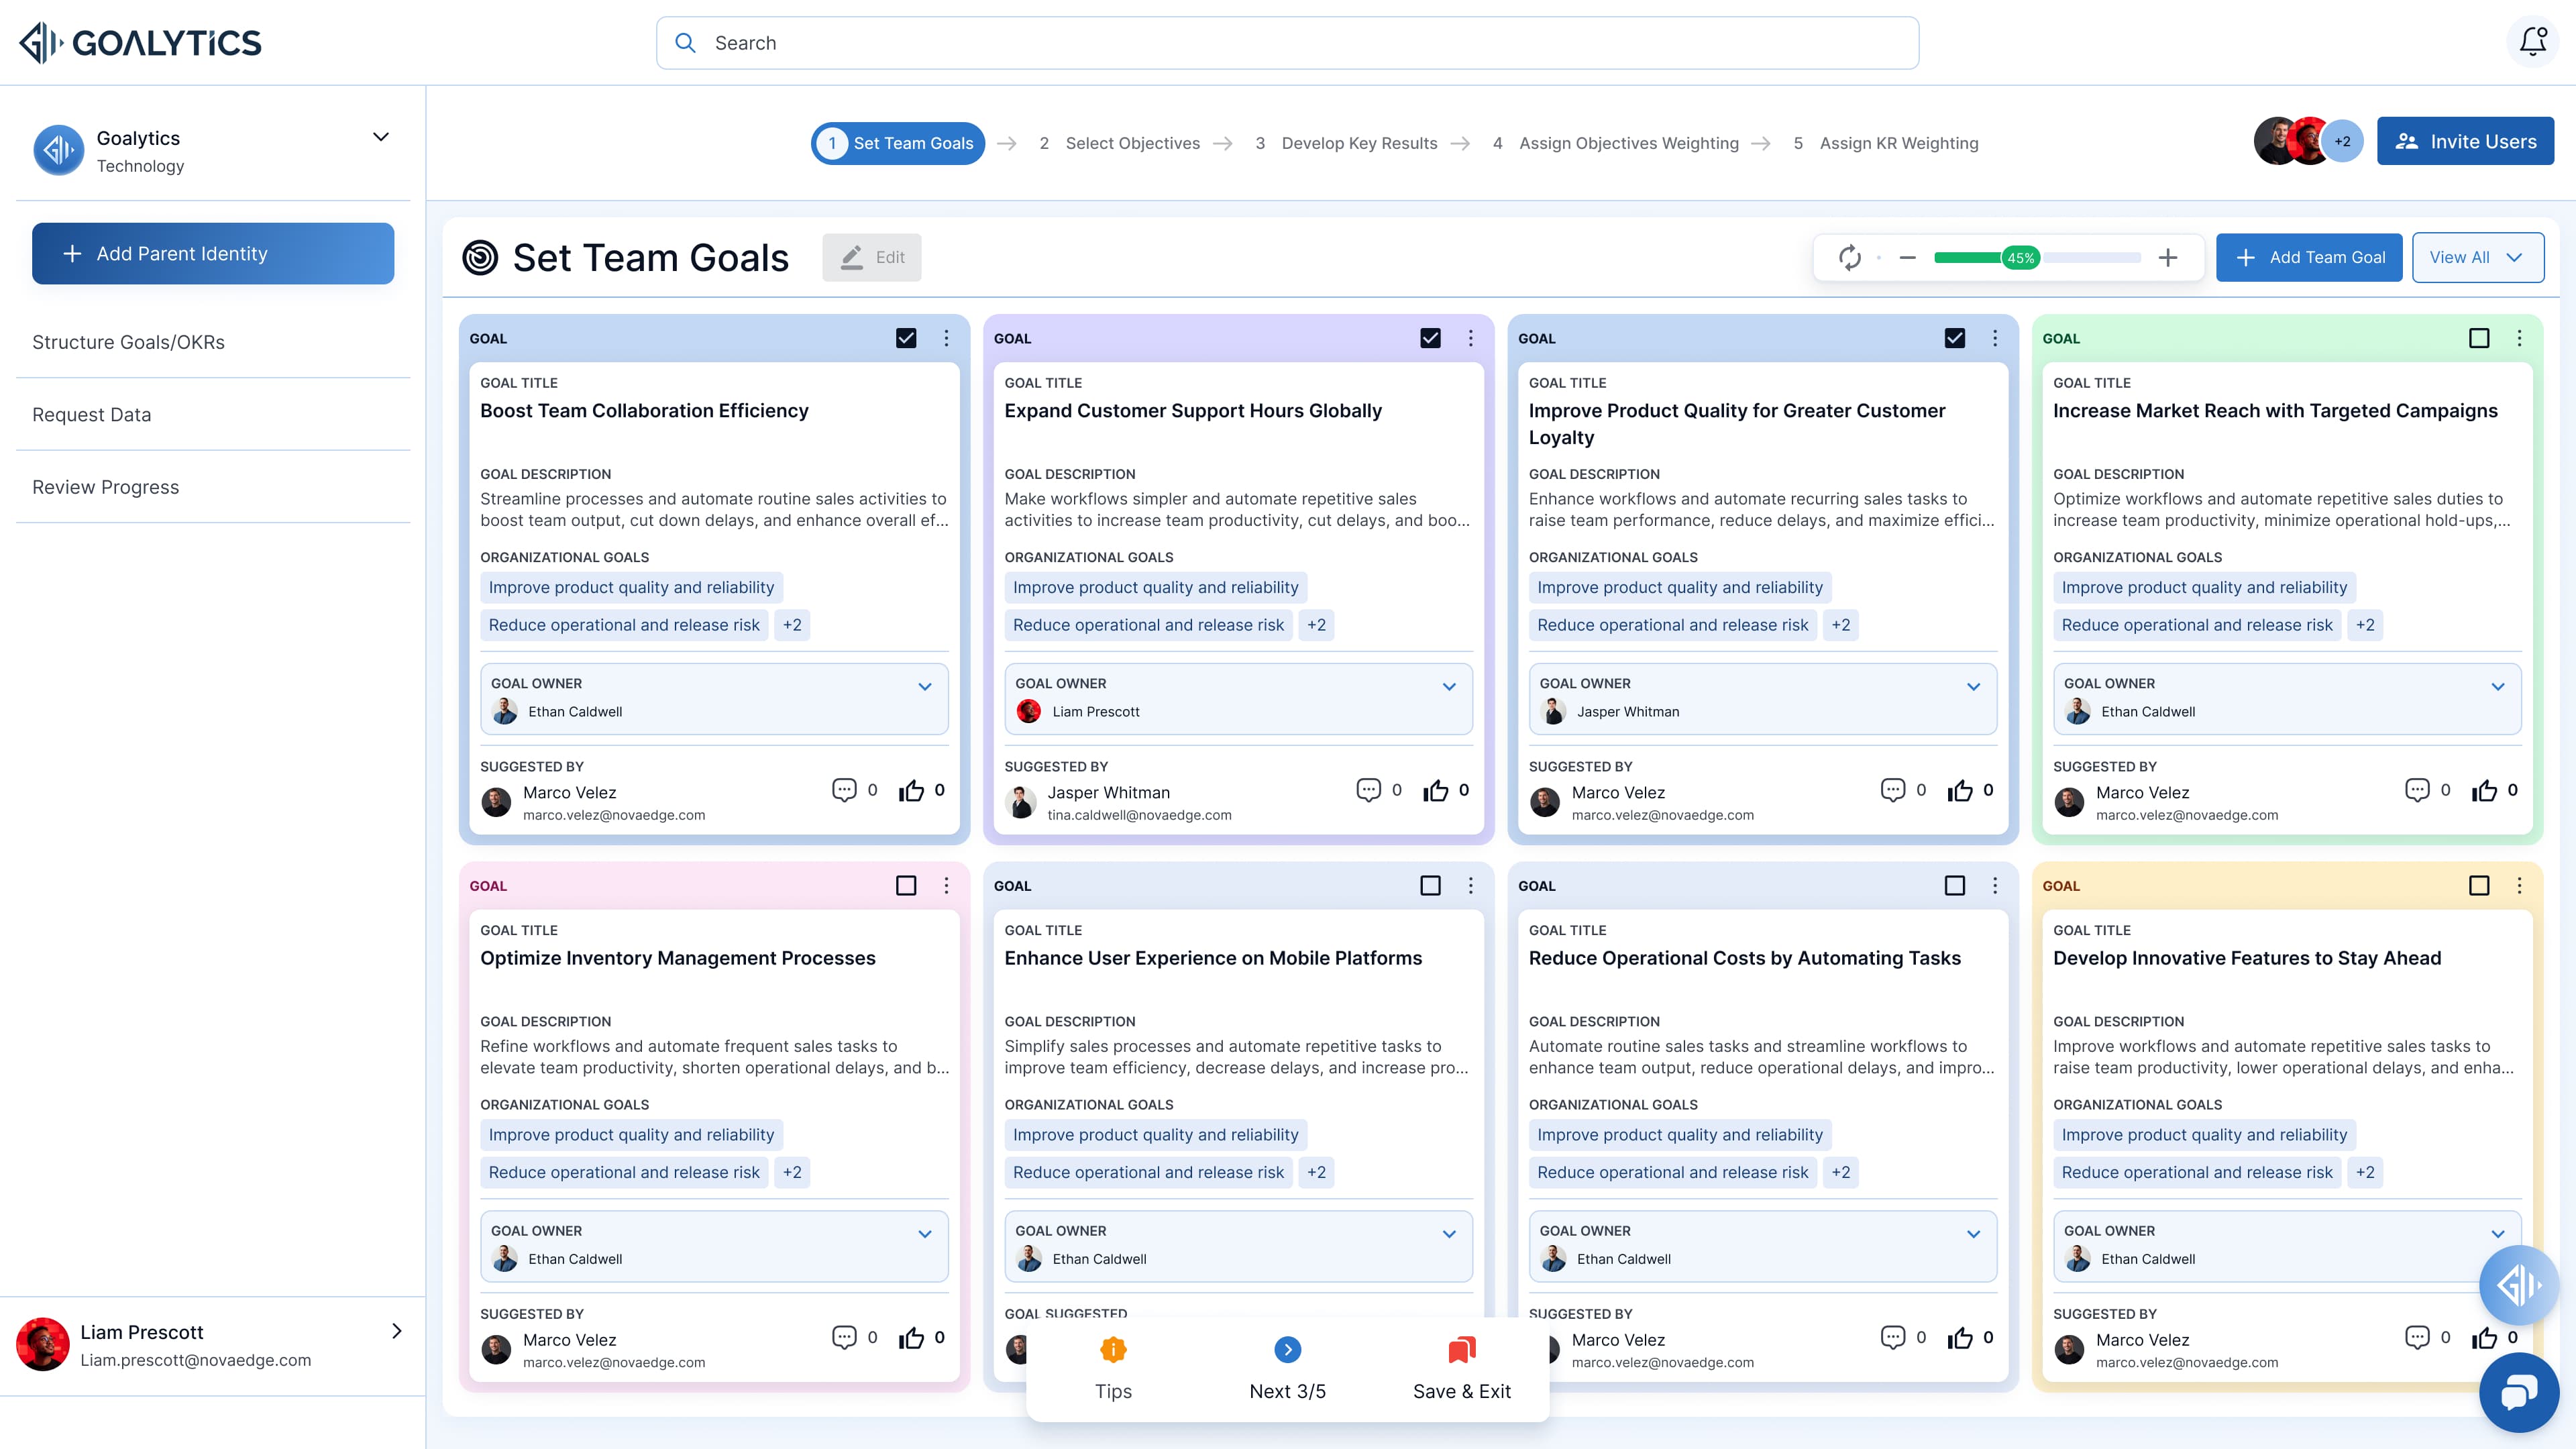The height and width of the screenshot is (1449, 2576).
Task: Open options menu for Optimize Inventory Management goal
Action: (946, 885)
